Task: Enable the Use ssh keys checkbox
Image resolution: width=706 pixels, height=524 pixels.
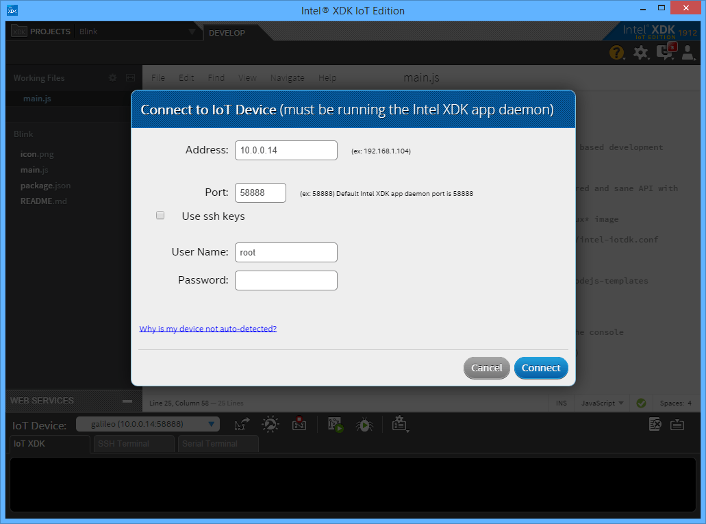Action: [x=160, y=216]
